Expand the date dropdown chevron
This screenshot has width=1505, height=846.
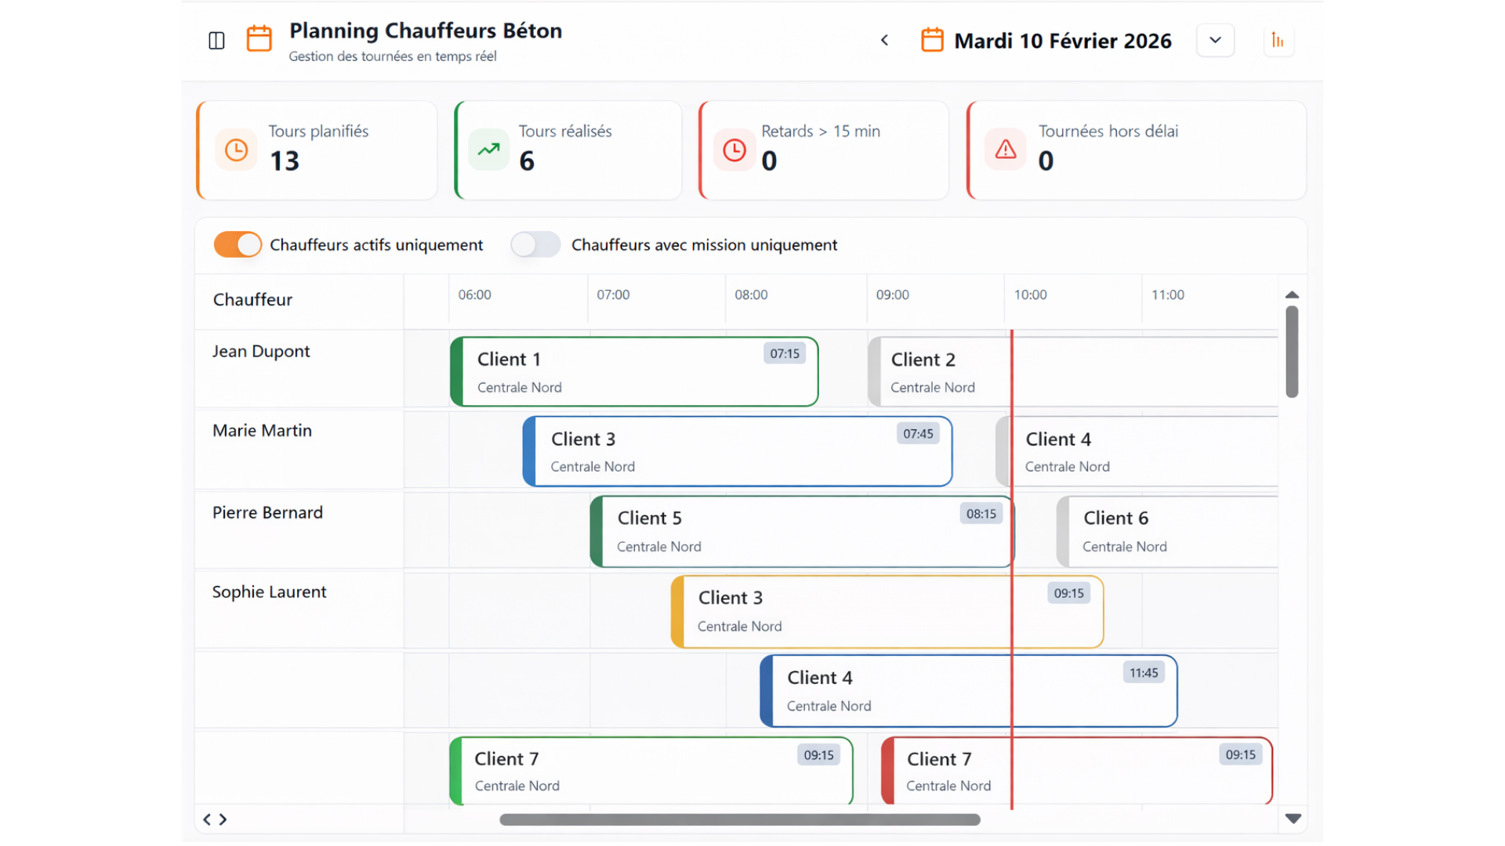tap(1215, 40)
